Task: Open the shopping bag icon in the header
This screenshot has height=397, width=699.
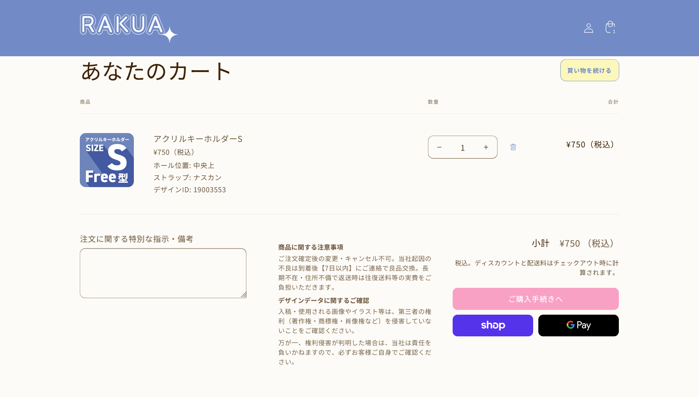Action: [x=610, y=26]
